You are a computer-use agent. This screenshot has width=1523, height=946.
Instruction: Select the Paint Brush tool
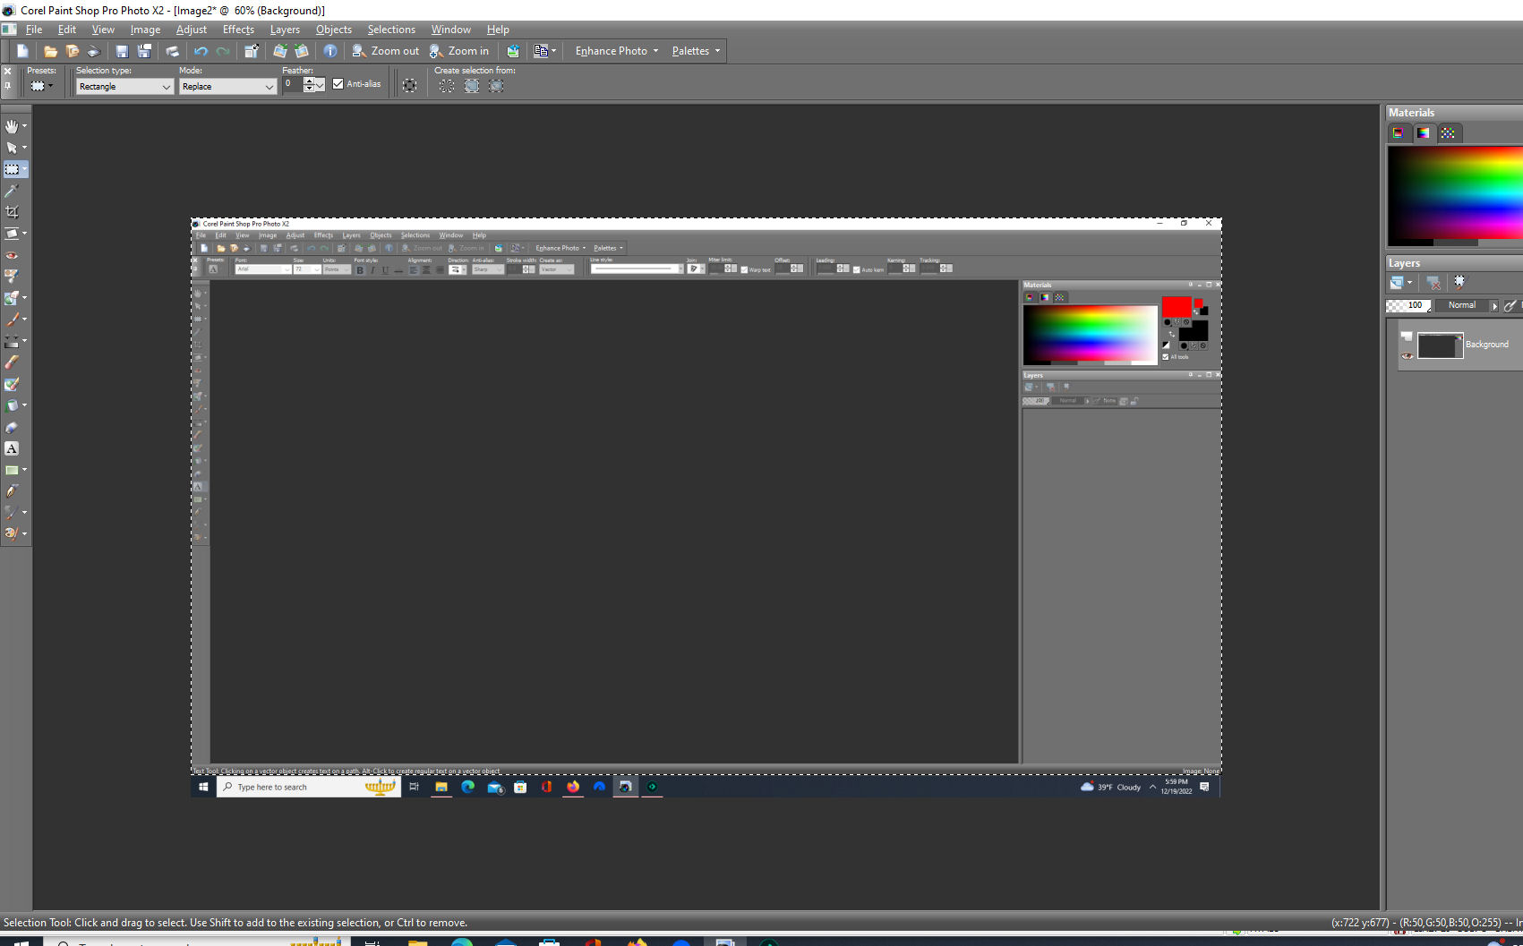[x=12, y=320]
